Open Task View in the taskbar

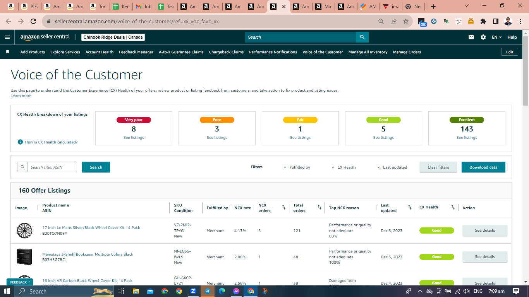120,291
